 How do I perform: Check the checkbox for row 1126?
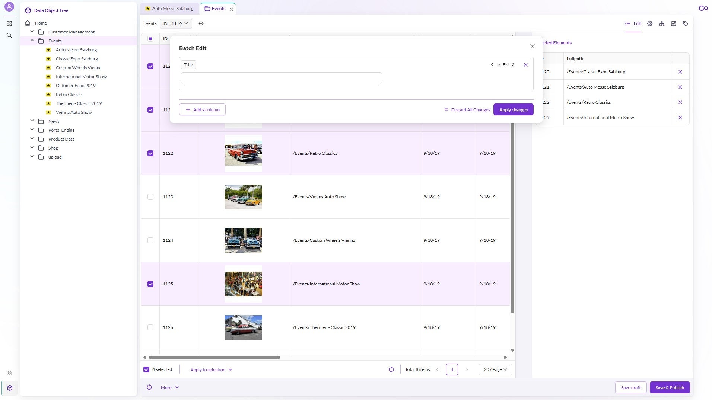tap(150, 327)
